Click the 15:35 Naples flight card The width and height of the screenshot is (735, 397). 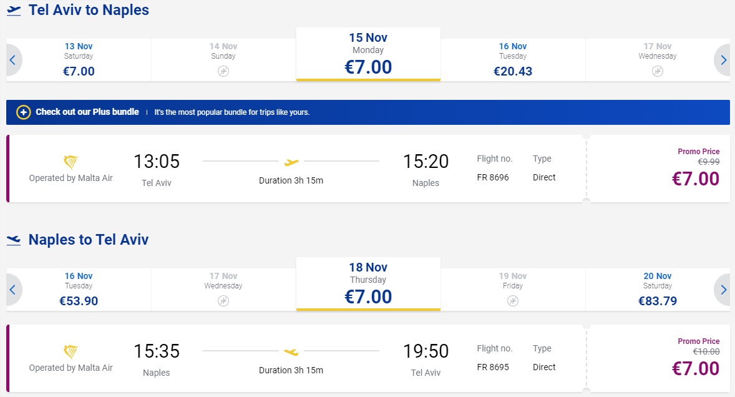(295, 358)
